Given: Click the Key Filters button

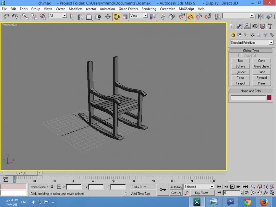Looking at the screenshot, I should pos(202,193).
